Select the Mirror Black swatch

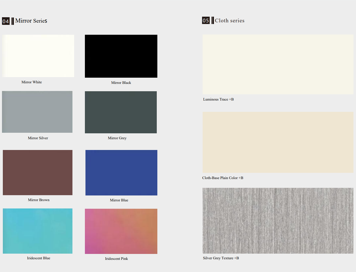121,56
